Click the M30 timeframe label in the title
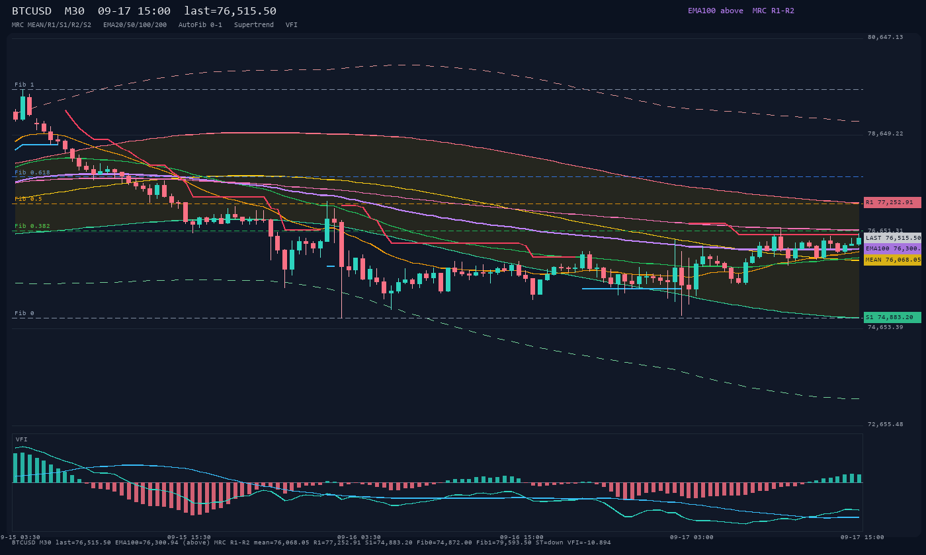 coord(75,11)
